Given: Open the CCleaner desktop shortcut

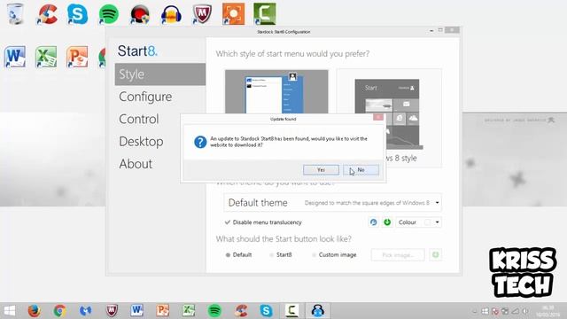Looking at the screenshot, I should pos(47,14).
